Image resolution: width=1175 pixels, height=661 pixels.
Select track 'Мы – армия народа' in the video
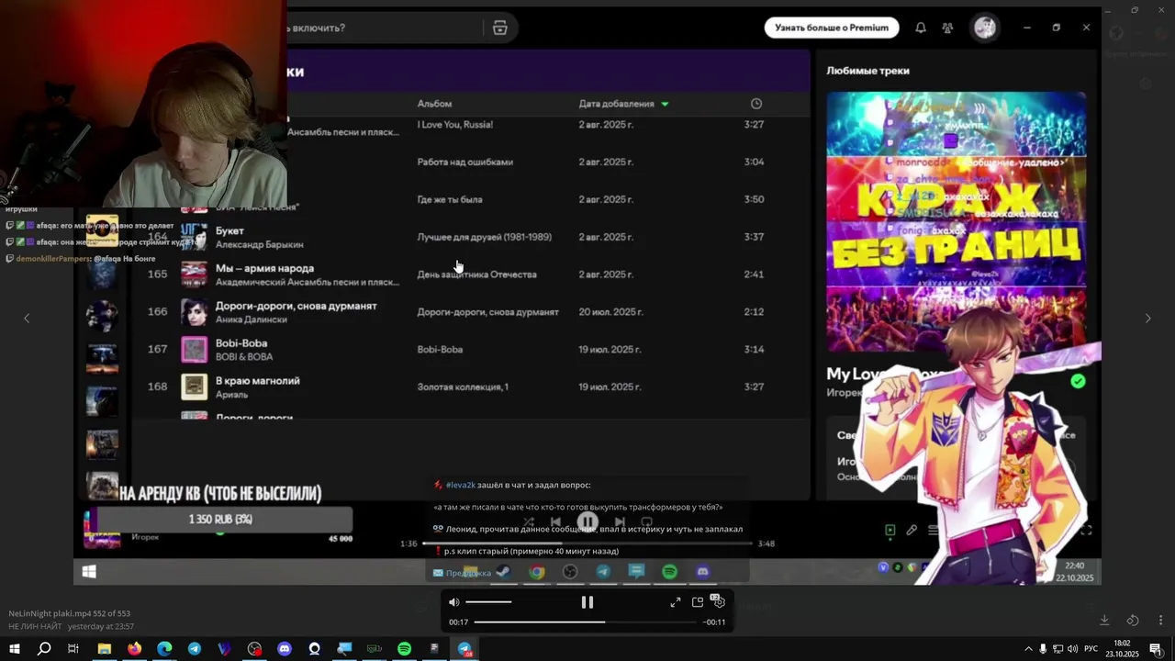click(x=472, y=274)
